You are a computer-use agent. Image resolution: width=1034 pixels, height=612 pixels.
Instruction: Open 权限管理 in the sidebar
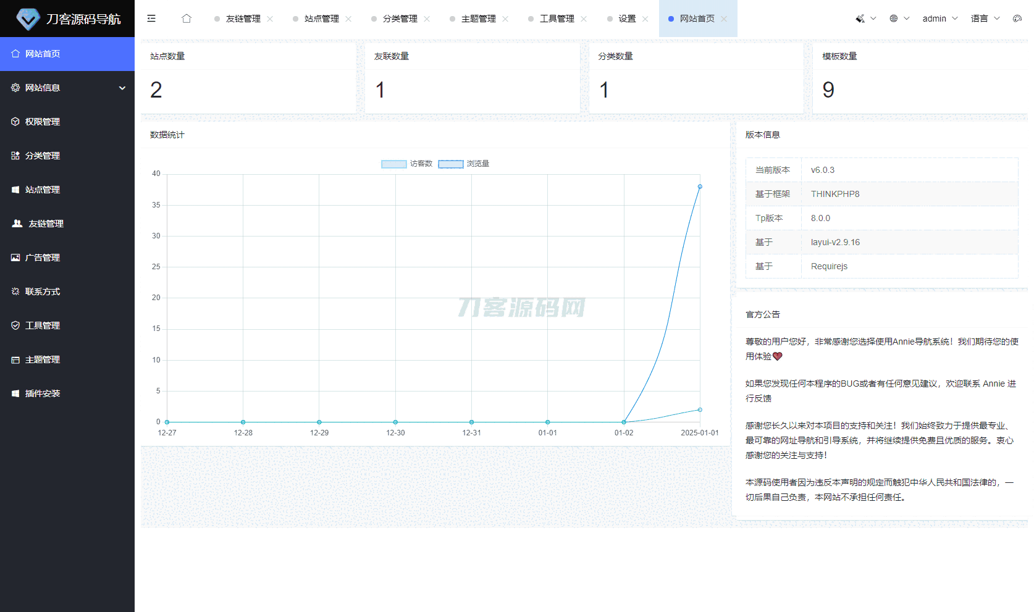[42, 122]
